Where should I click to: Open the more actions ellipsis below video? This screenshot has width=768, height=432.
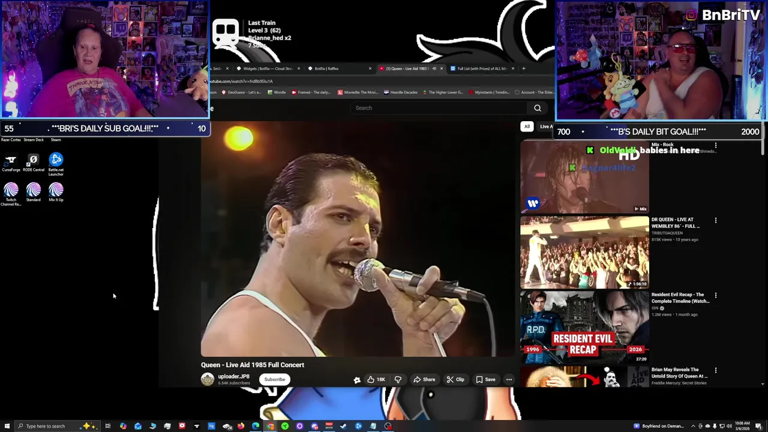[x=509, y=379]
